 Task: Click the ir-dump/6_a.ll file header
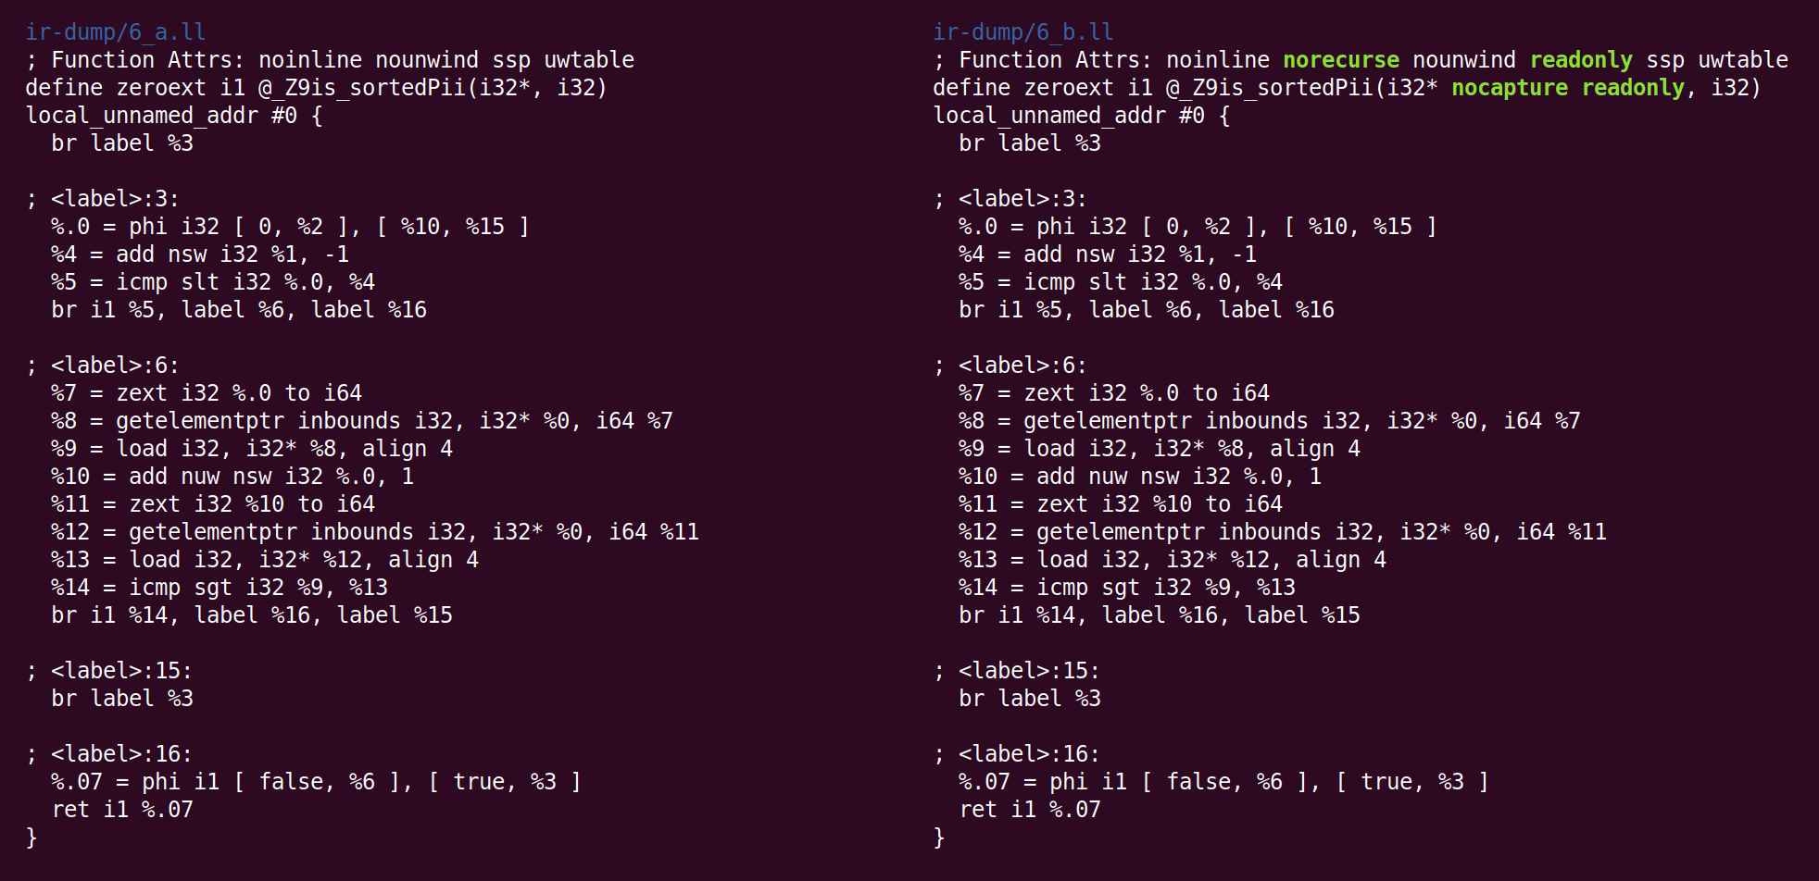click(116, 32)
